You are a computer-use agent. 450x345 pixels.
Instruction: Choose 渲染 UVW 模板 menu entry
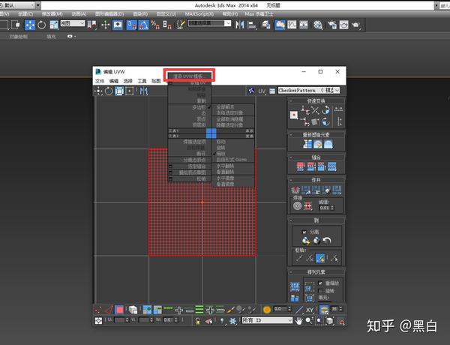pyautogui.click(x=188, y=76)
